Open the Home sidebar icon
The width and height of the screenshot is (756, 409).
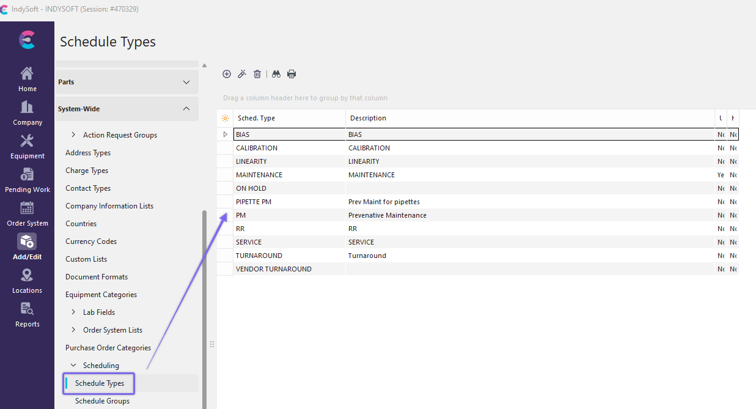click(x=27, y=79)
